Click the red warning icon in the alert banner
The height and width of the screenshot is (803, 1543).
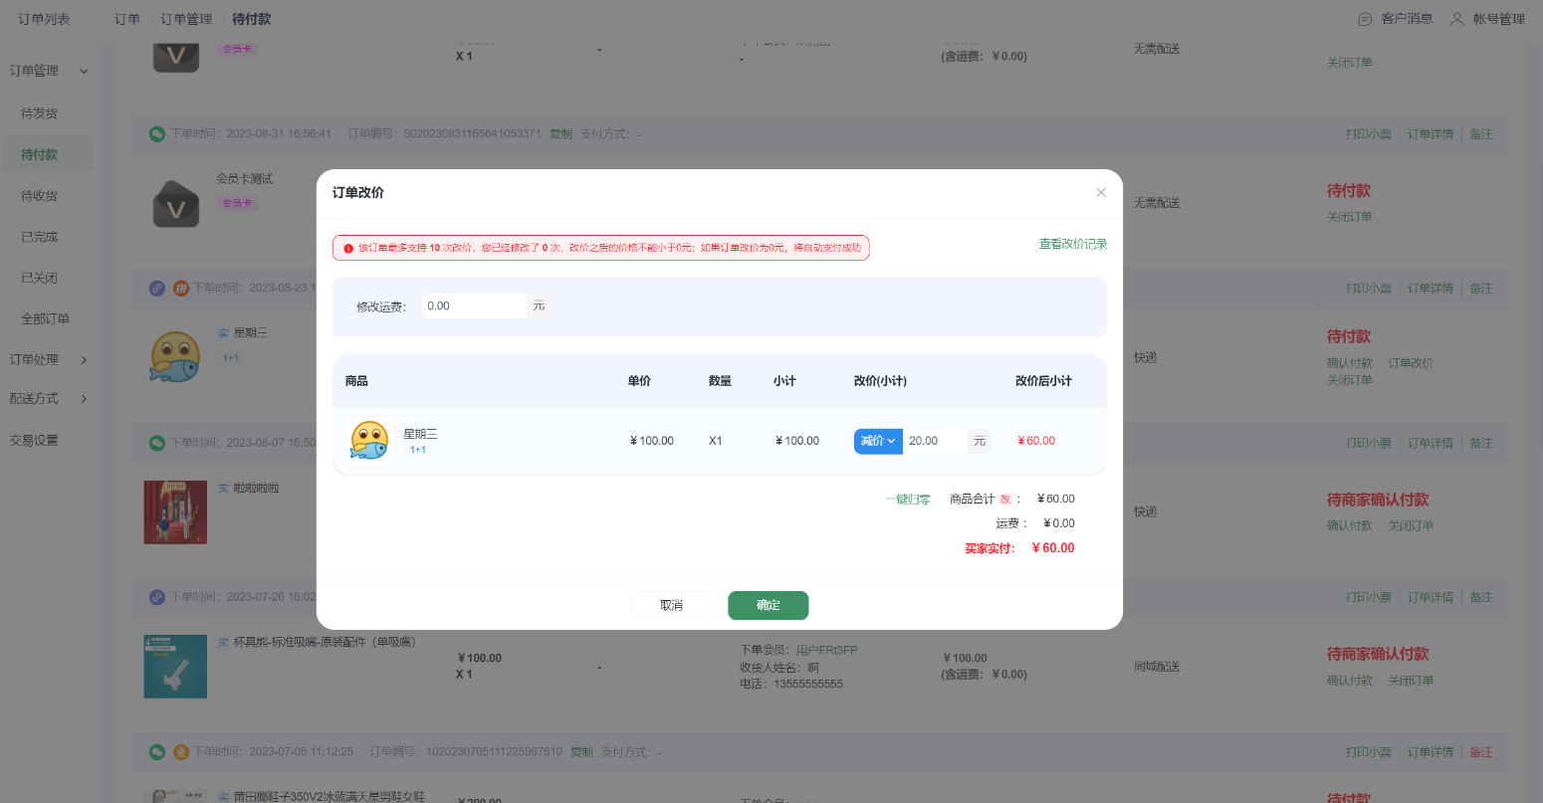[x=348, y=248]
